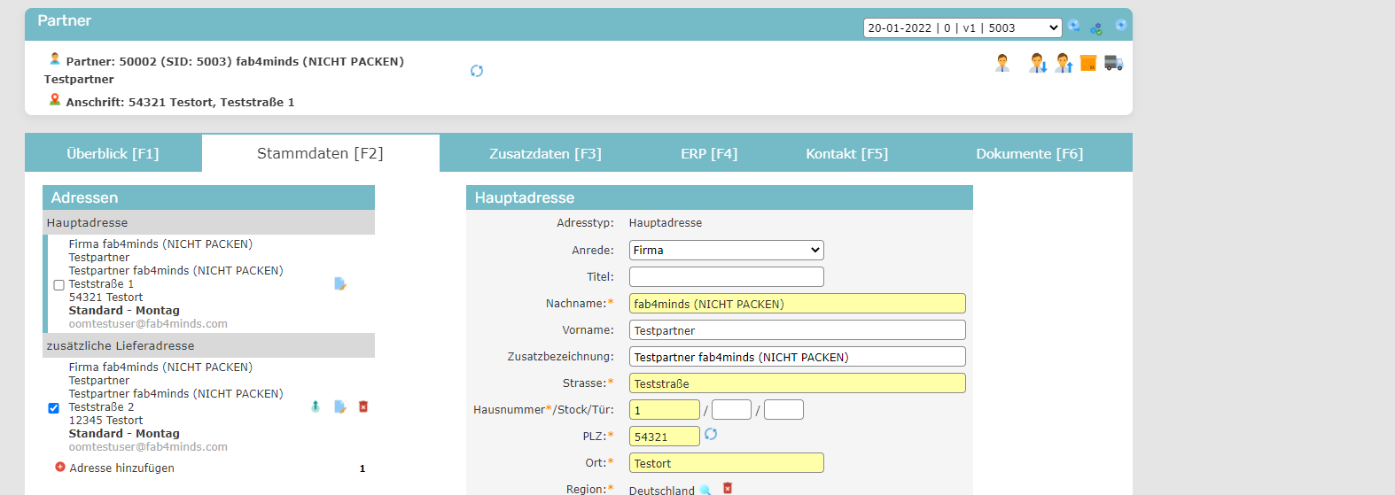This screenshot has width=1395, height=495.
Task: Click refresh icon next to PLZ field
Action: click(711, 435)
